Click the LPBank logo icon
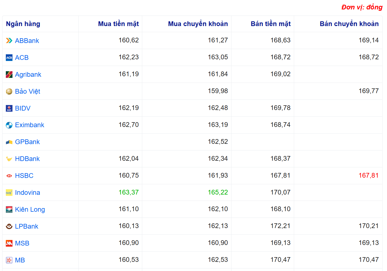The image size is (387, 271). pyautogui.click(x=9, y=226)
